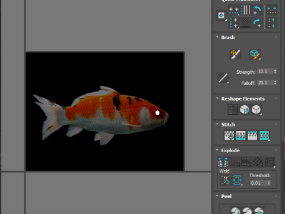Screen dimensions: 285x214
Task: Click Stitch to Average icon
Action: (241, 136)
